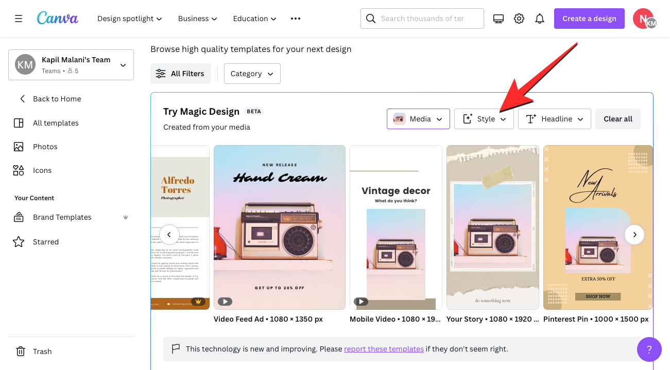670x370 pixels.
Task: Open the desktop app monitor icon
Action: pos(498,19)
